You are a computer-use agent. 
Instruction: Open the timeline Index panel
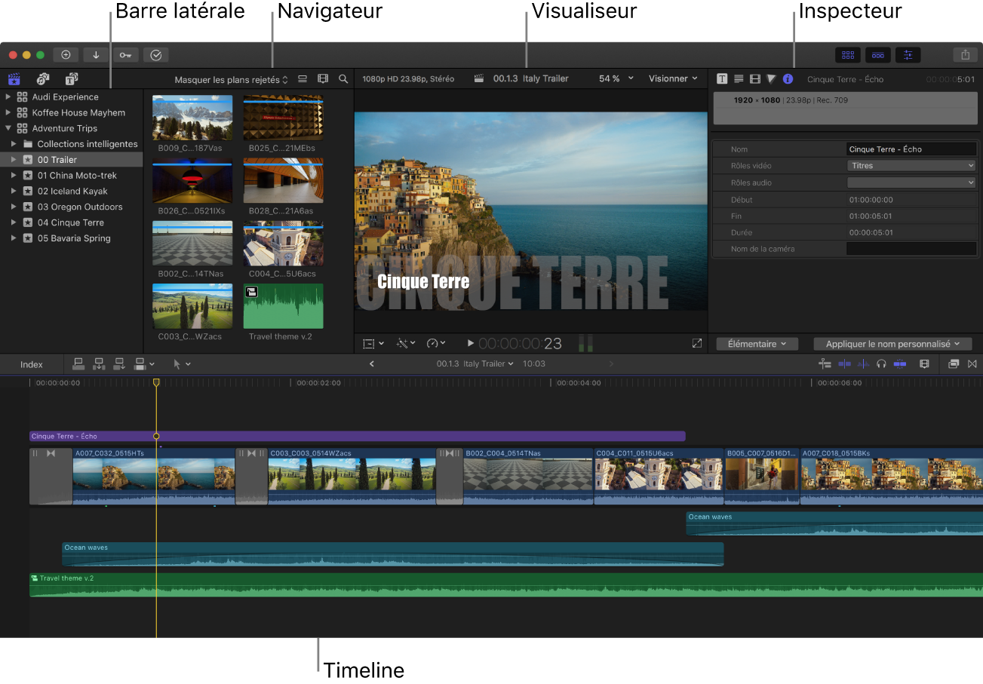click(30, 363)
